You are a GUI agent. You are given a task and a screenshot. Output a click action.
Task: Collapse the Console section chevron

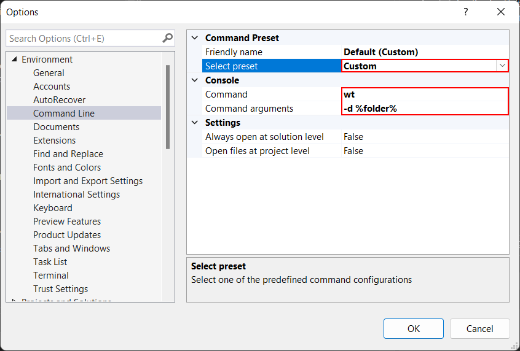(195, 80)
